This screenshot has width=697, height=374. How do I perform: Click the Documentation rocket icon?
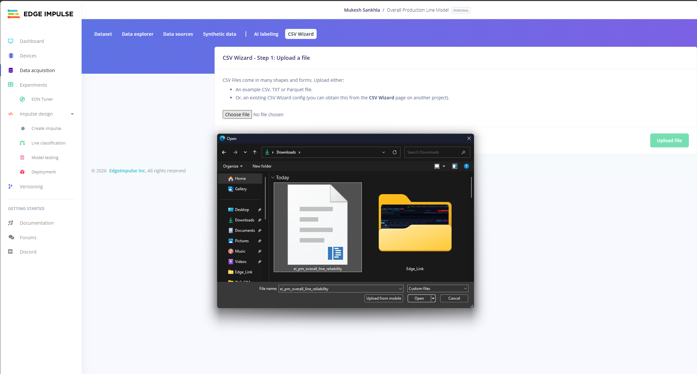click(x=11, y=223)
